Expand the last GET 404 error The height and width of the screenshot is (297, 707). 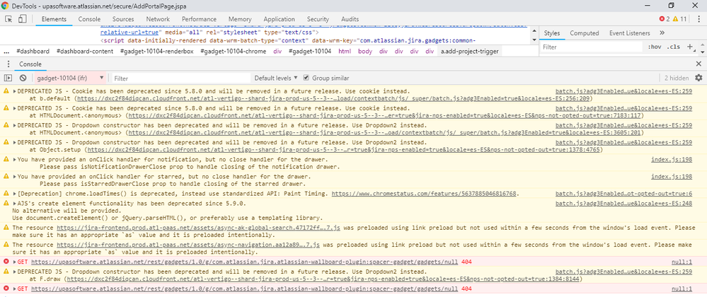coord(15,289)
